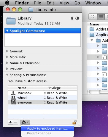Open the Go menu
This screenshot has width=108, height=137.
point(77,3)
